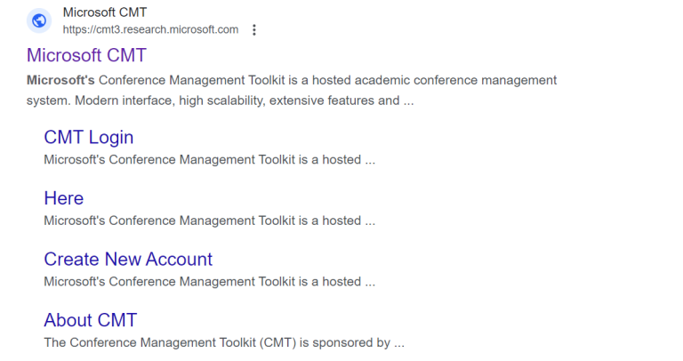Visit the About CMT sitelink

91,320
